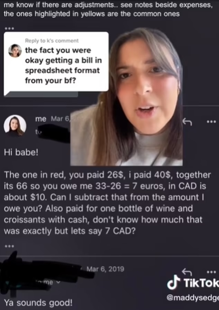Tap the me sender name

click(x=40, y=119)
